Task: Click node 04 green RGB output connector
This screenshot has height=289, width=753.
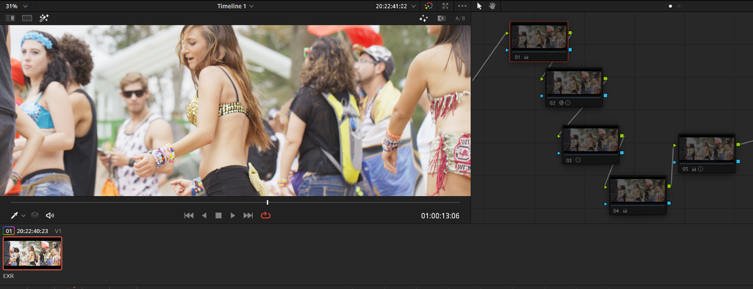Action: [x=669, y=186]
